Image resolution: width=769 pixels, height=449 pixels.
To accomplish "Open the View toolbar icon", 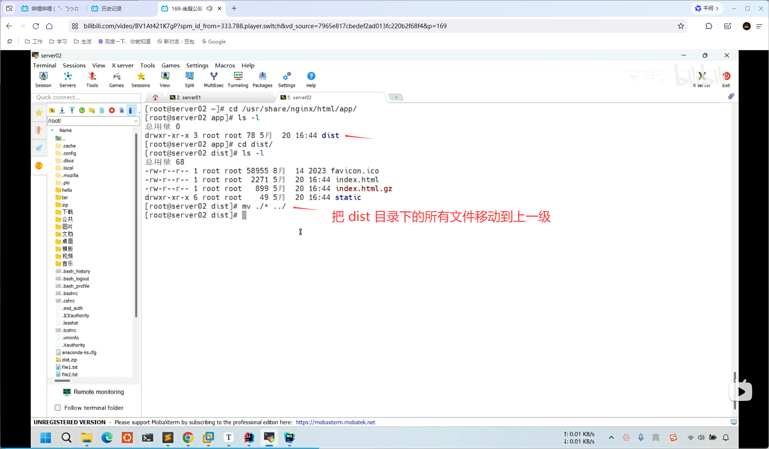I will tap(165, 80).
